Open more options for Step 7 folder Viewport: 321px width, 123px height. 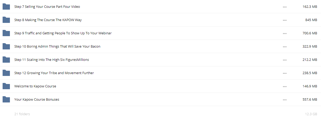[x=285, y=7]
